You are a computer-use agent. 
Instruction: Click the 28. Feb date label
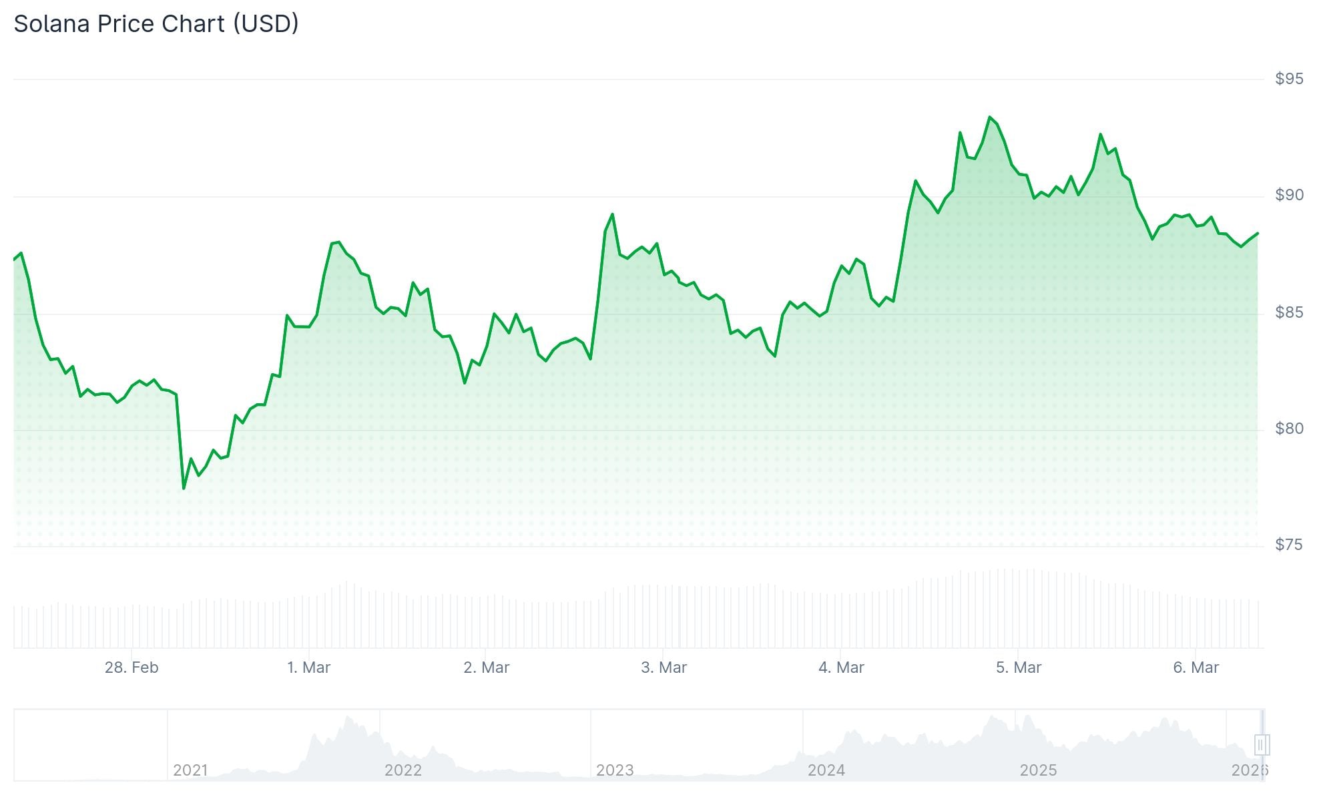(131, 667)
